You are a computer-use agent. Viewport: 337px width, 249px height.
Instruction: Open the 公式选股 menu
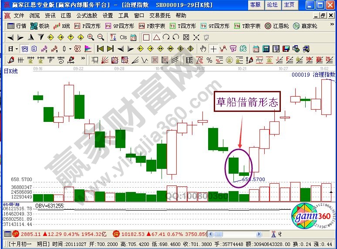point(87,15)
